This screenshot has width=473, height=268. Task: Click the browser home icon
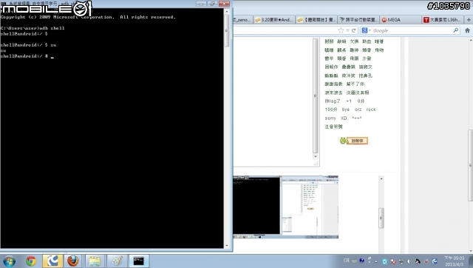(x=467, y=30)
